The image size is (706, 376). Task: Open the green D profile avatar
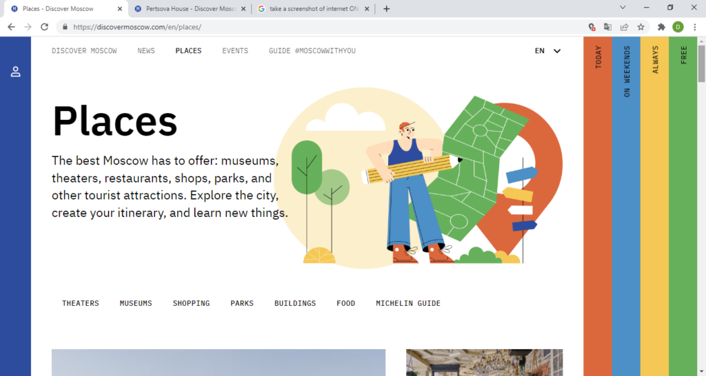tap(678, 27)
